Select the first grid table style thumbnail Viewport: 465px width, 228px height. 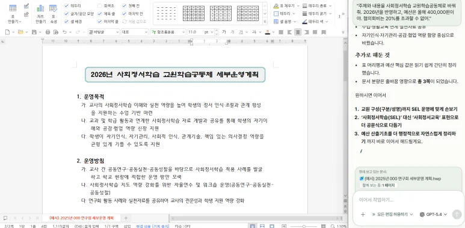[193, 13]
